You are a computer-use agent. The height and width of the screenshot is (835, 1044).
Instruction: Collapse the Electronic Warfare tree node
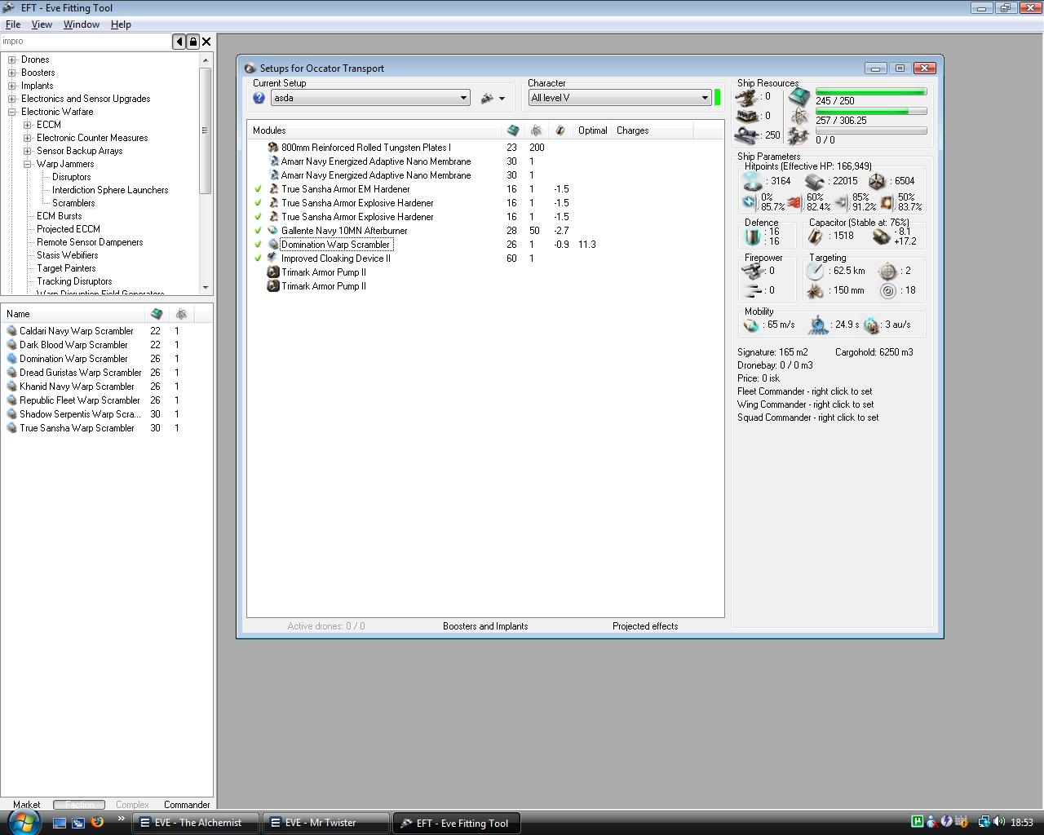coord(12,112)
